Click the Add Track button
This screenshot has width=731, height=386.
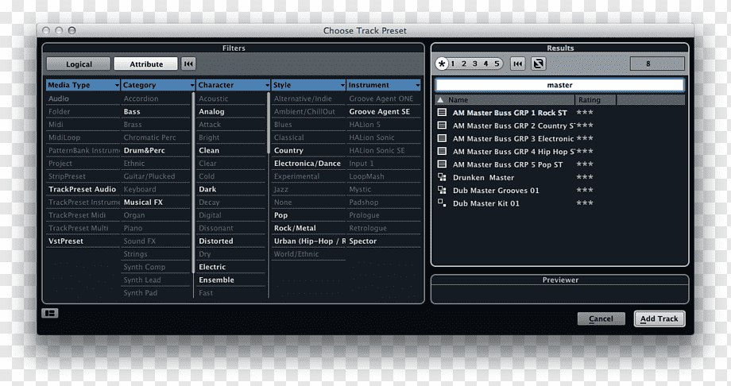click(x=659, y=318)
